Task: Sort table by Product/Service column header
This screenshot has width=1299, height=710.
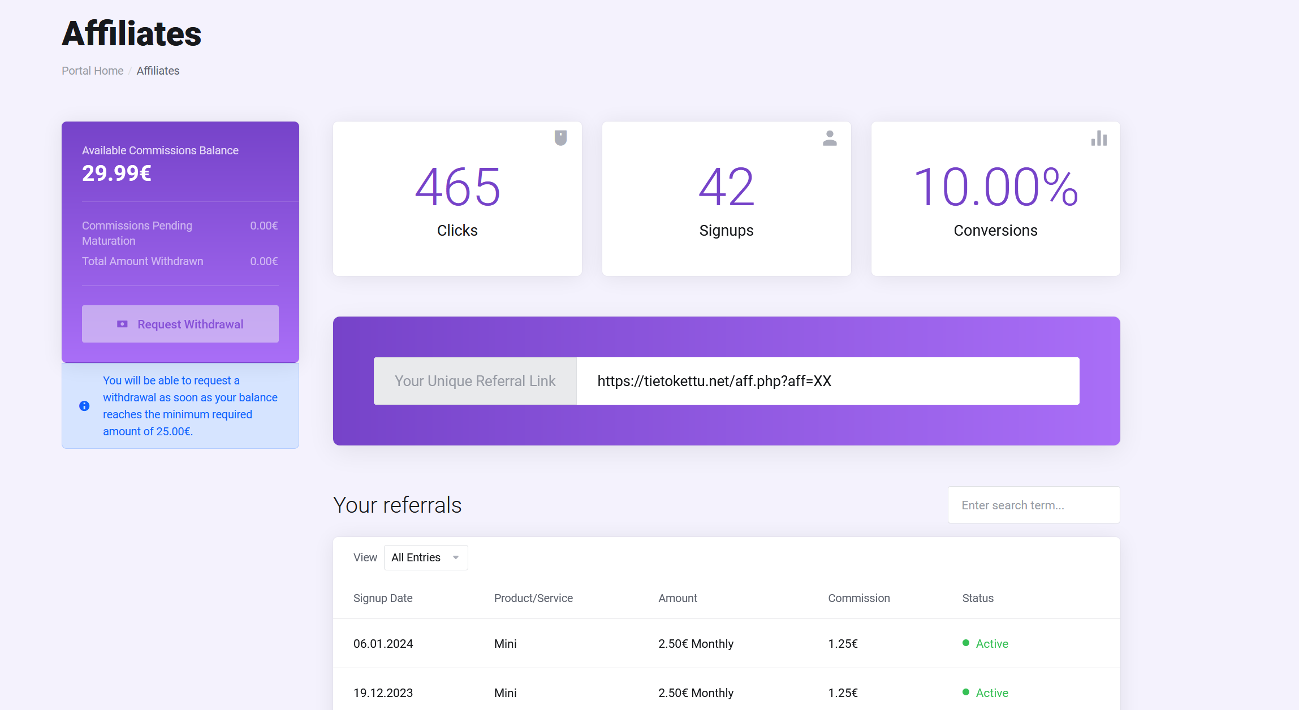Action: 533,598
